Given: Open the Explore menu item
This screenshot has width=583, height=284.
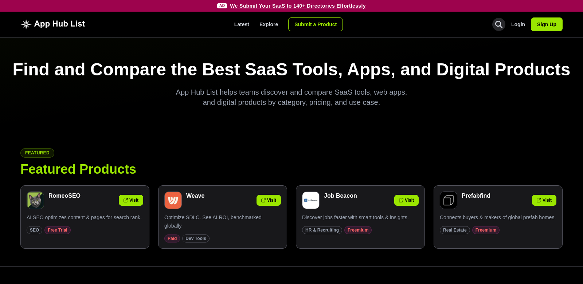Looking at the screenshot, I should [x=269, y=24].
